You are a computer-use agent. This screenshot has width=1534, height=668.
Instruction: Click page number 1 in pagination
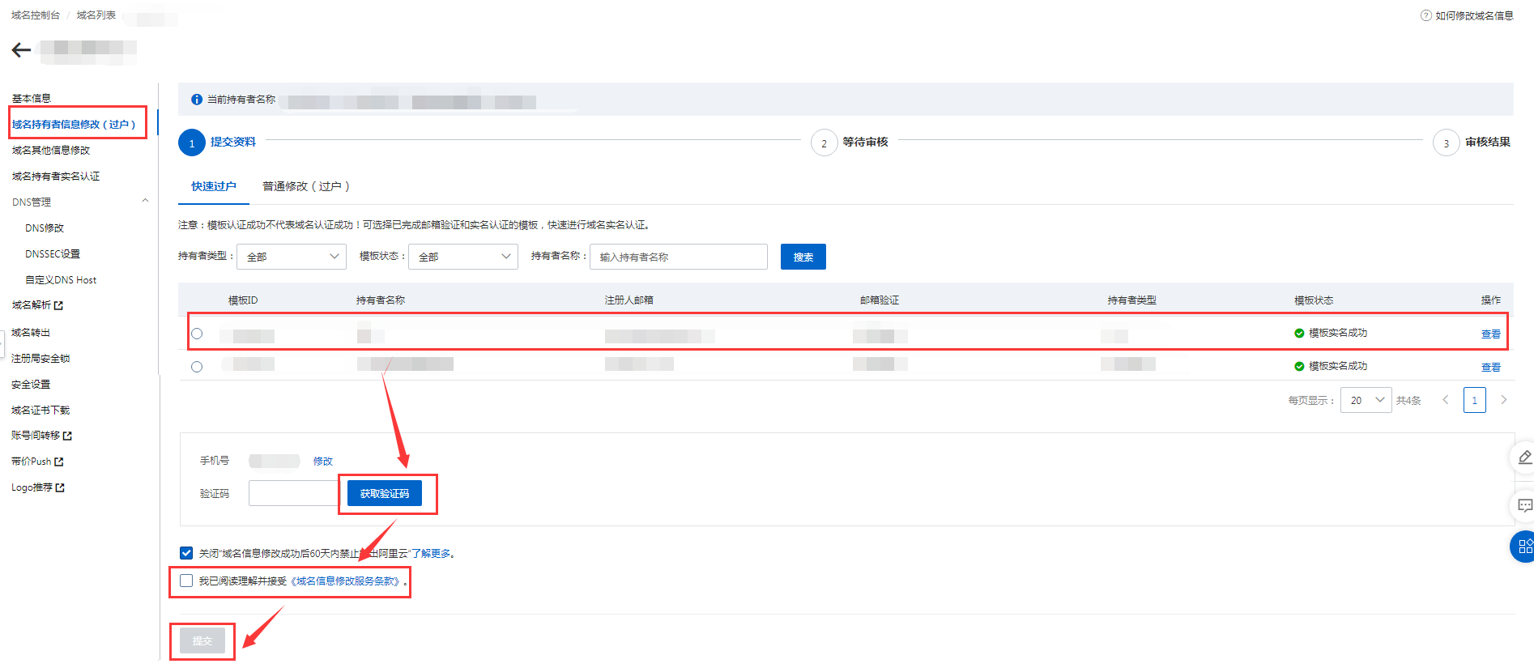1475,400
